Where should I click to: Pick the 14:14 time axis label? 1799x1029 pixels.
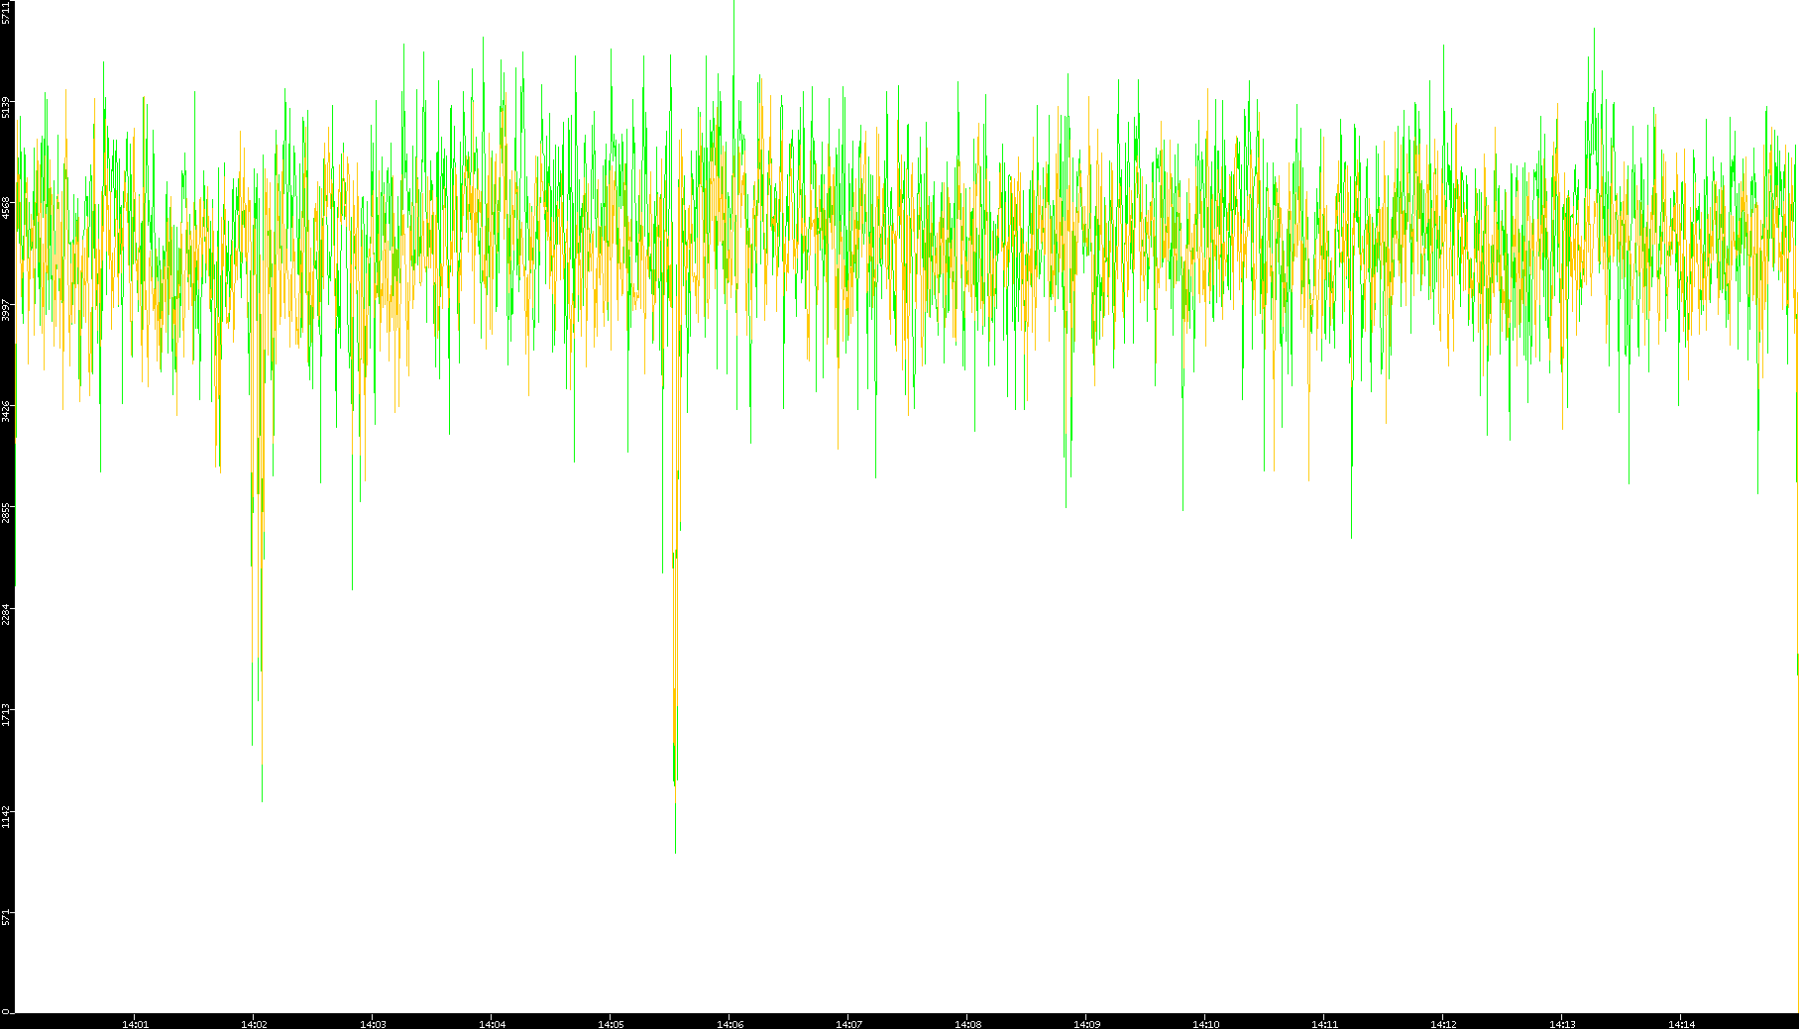click(1681, 1024)
